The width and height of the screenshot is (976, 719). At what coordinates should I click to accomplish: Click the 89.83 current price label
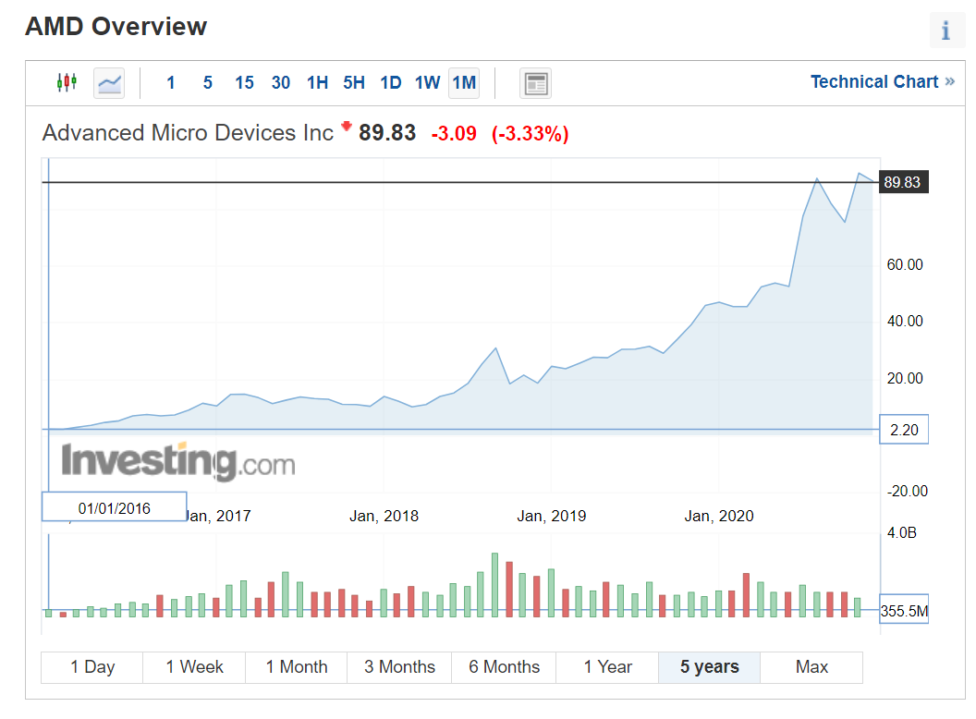pos(903,182)
